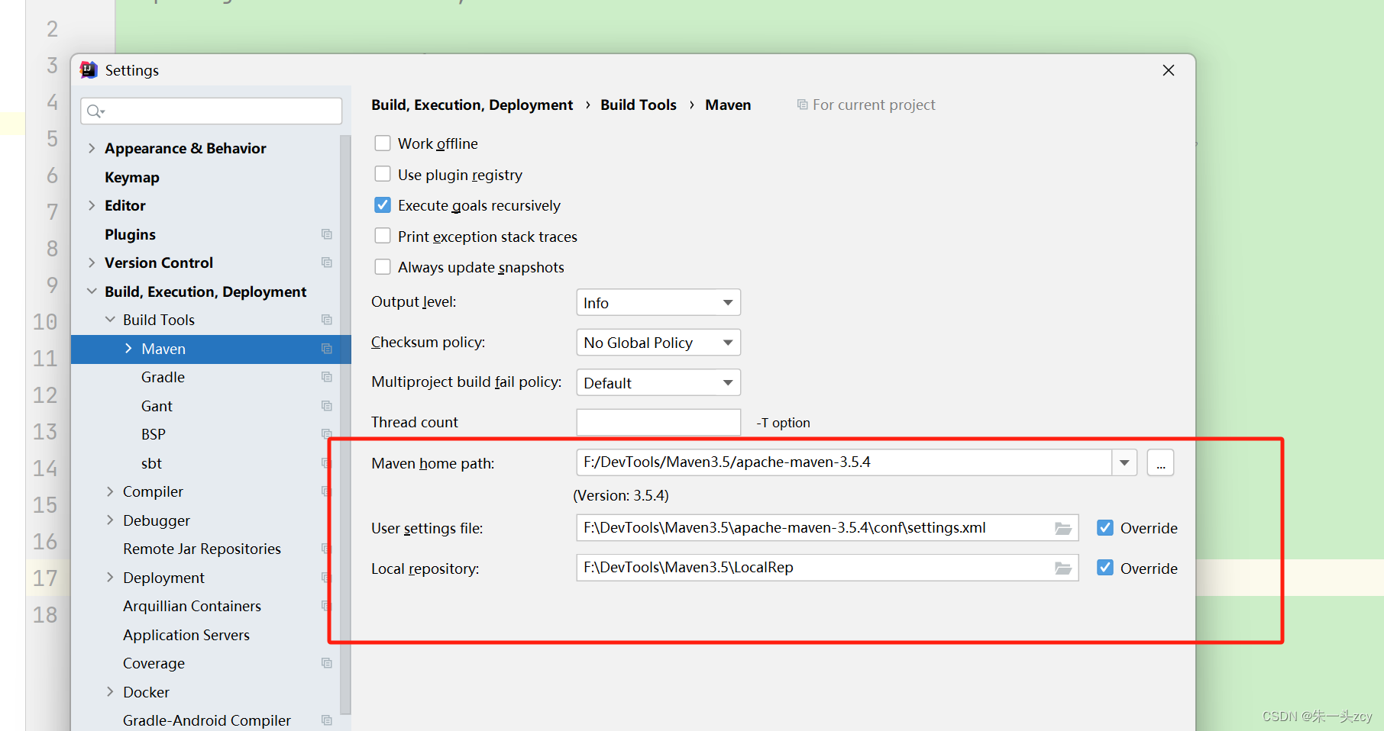Enable Work offline checkbox

[x=383, y=143]
